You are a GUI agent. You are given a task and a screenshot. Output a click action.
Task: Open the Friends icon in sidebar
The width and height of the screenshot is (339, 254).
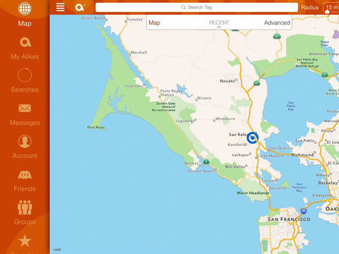pos(25,175)
